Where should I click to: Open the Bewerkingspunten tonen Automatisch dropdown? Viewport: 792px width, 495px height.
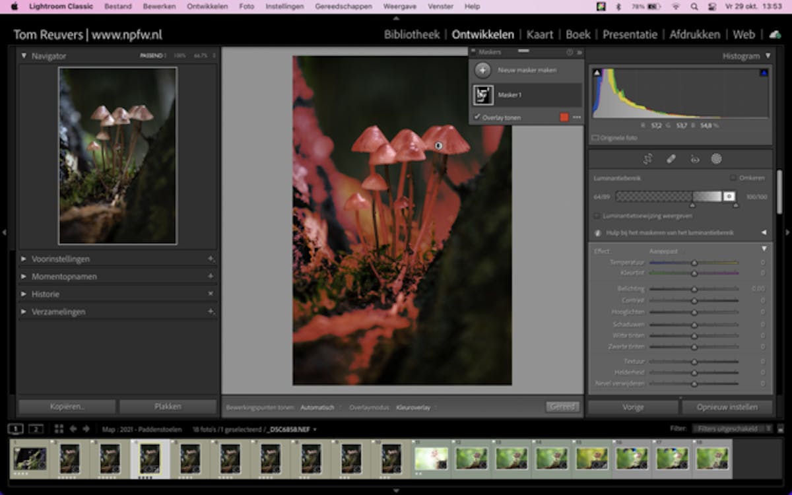(320, 407)
